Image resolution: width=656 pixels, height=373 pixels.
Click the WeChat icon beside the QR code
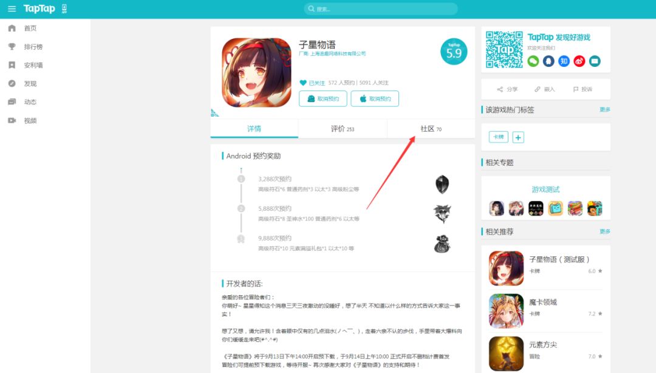tap(533, 61)
